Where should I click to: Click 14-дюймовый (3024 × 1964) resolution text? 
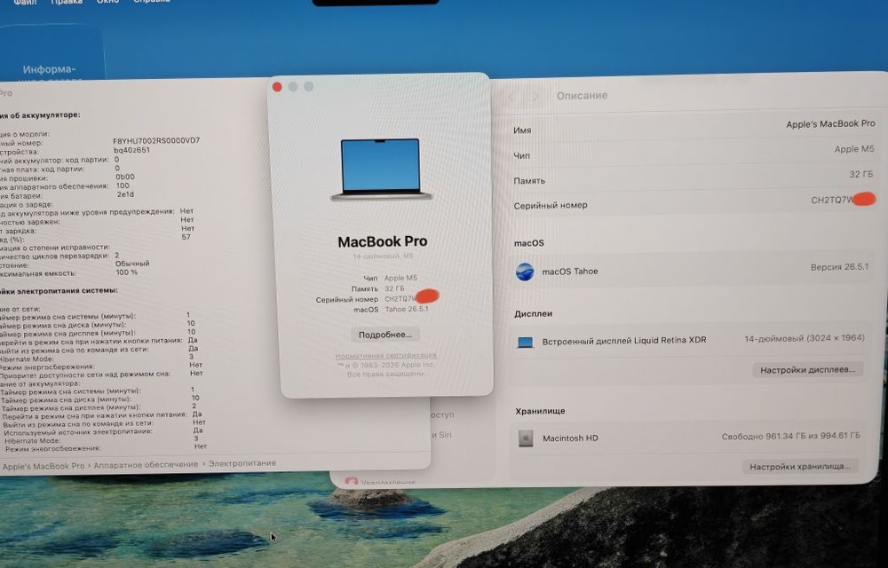(805, 338)
